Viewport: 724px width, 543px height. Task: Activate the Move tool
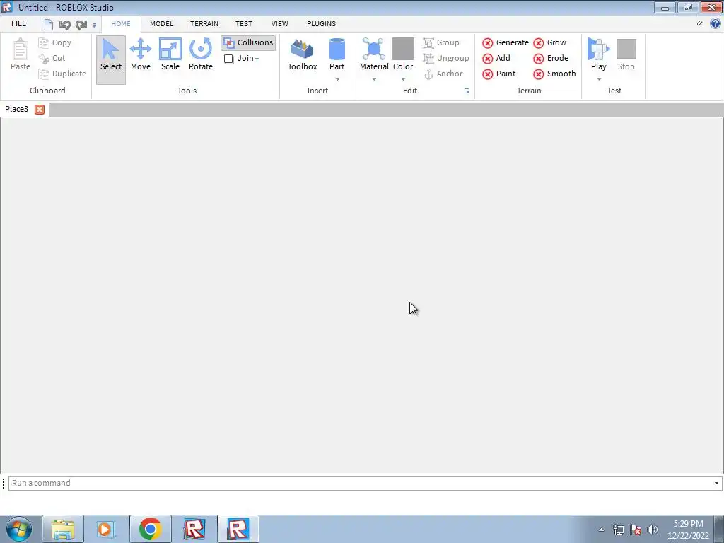pyautogui.click(x=141, y=54)
